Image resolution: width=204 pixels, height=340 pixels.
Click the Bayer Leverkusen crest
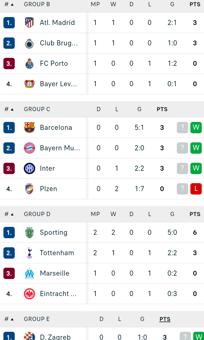pos(29,84)
